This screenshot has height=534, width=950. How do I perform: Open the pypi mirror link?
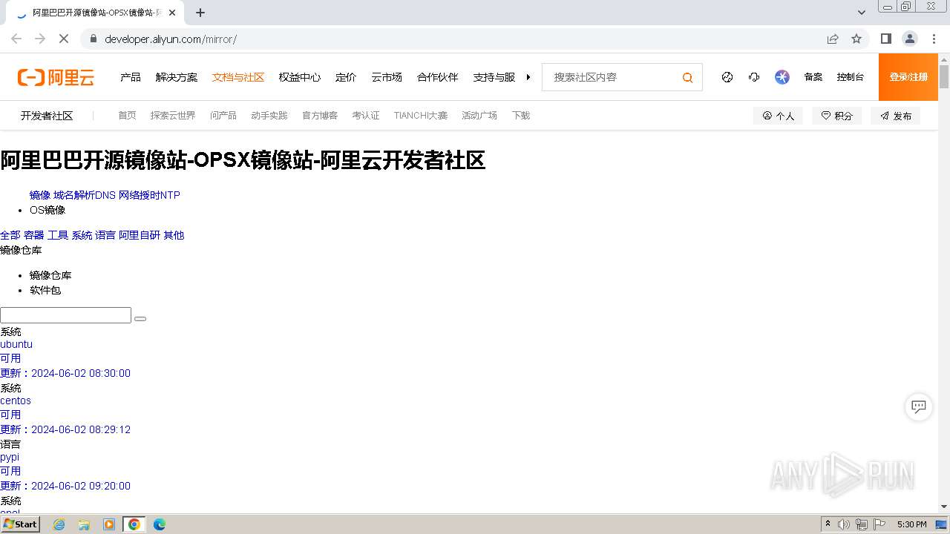click(10, 457)
